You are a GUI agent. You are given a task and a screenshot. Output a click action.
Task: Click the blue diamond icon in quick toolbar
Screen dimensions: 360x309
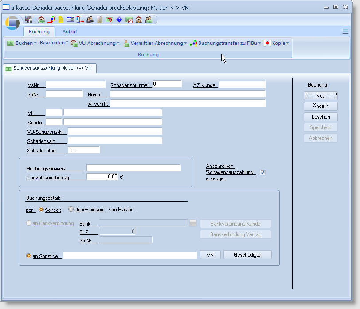coord(119,20)
